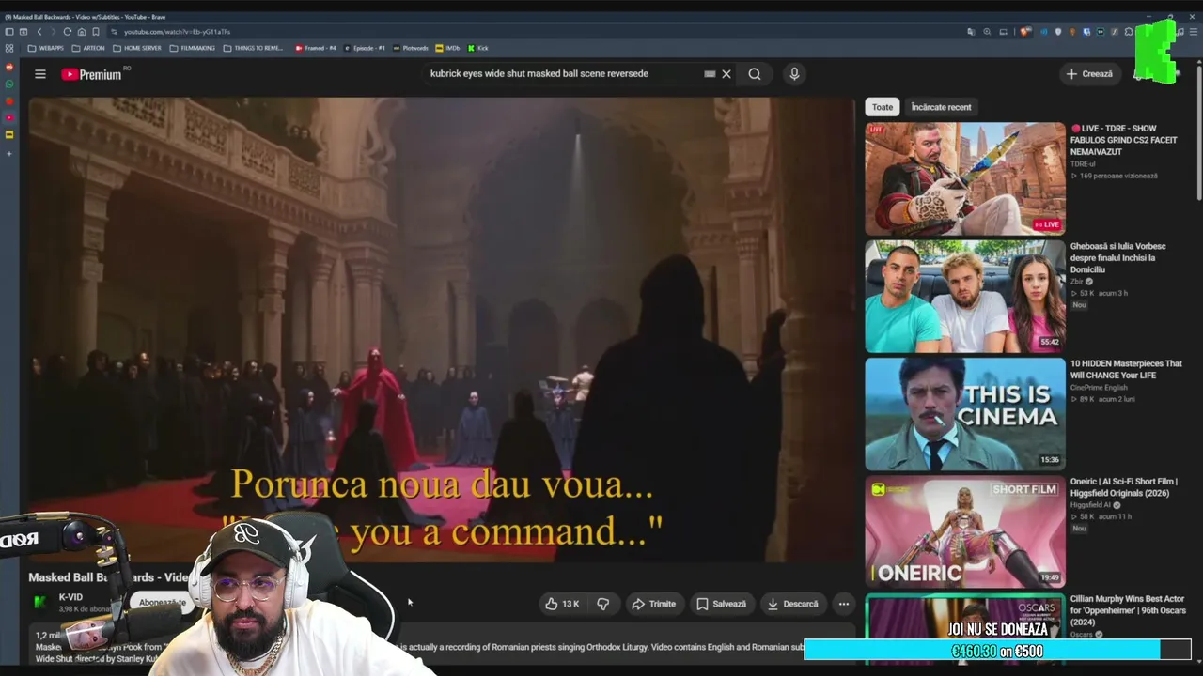The width and height of the screenshot is (1203, 676).
Task: Open the FILMMAKING bookmarks folder
Action: (x=193, y=48)
